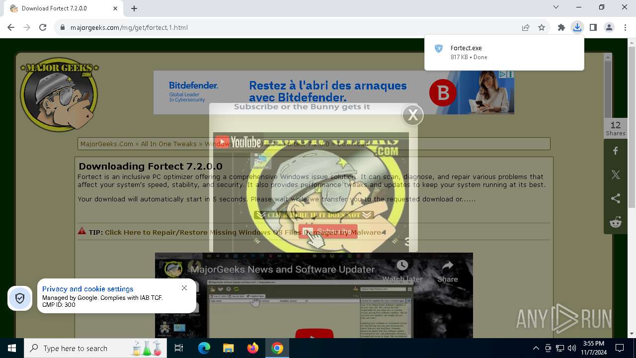
Task: Click the MajorGeeks logo
Action: 59,95
